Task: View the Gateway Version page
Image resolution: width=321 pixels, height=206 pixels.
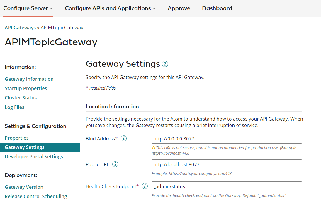Action: click(24, 187)
